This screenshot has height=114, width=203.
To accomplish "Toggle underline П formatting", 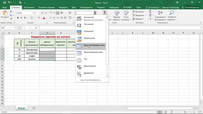I will [x=25, y=18].
